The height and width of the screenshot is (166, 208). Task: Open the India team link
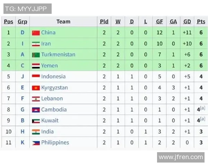point(47,131)
